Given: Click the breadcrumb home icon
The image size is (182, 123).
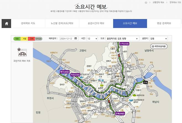Looking at the screenshot, I should pyautogui.click(x=146, y=2).
